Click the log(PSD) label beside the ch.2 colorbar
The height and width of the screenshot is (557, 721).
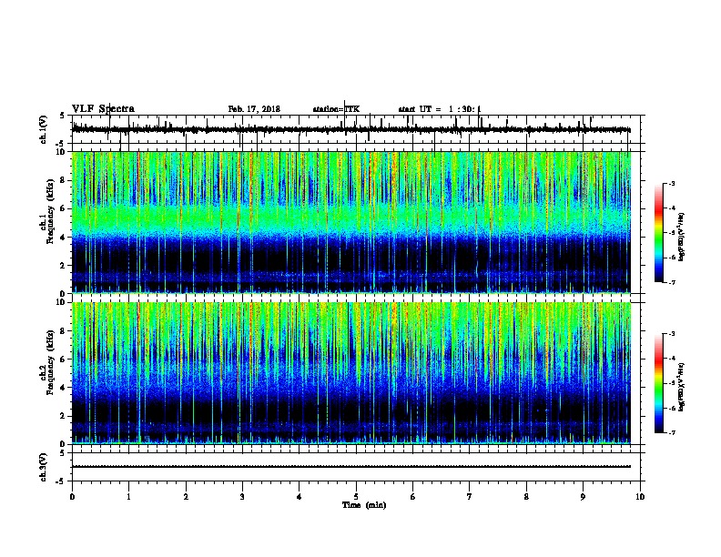pyautogui.click(x=681, y=387)
